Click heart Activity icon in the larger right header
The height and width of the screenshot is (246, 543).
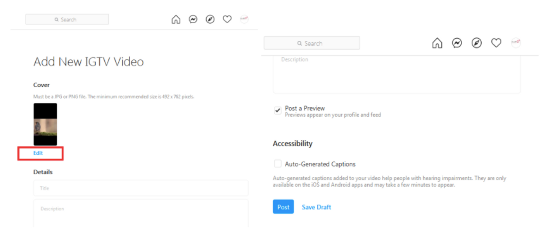(496, 43)
